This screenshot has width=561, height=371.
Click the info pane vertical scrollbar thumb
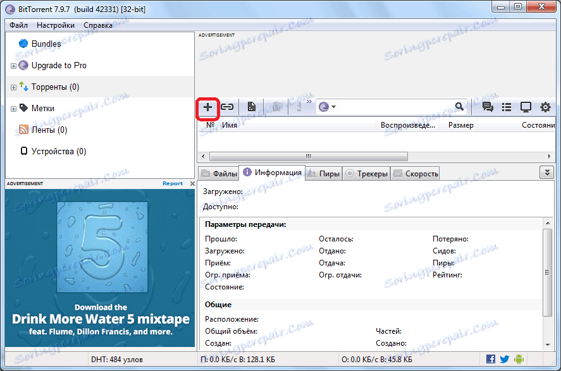tap(548, 272)
